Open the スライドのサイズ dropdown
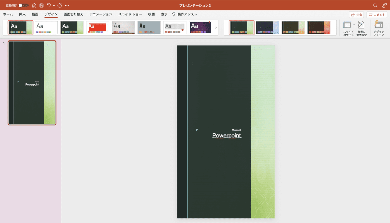 tap(349, 28)
